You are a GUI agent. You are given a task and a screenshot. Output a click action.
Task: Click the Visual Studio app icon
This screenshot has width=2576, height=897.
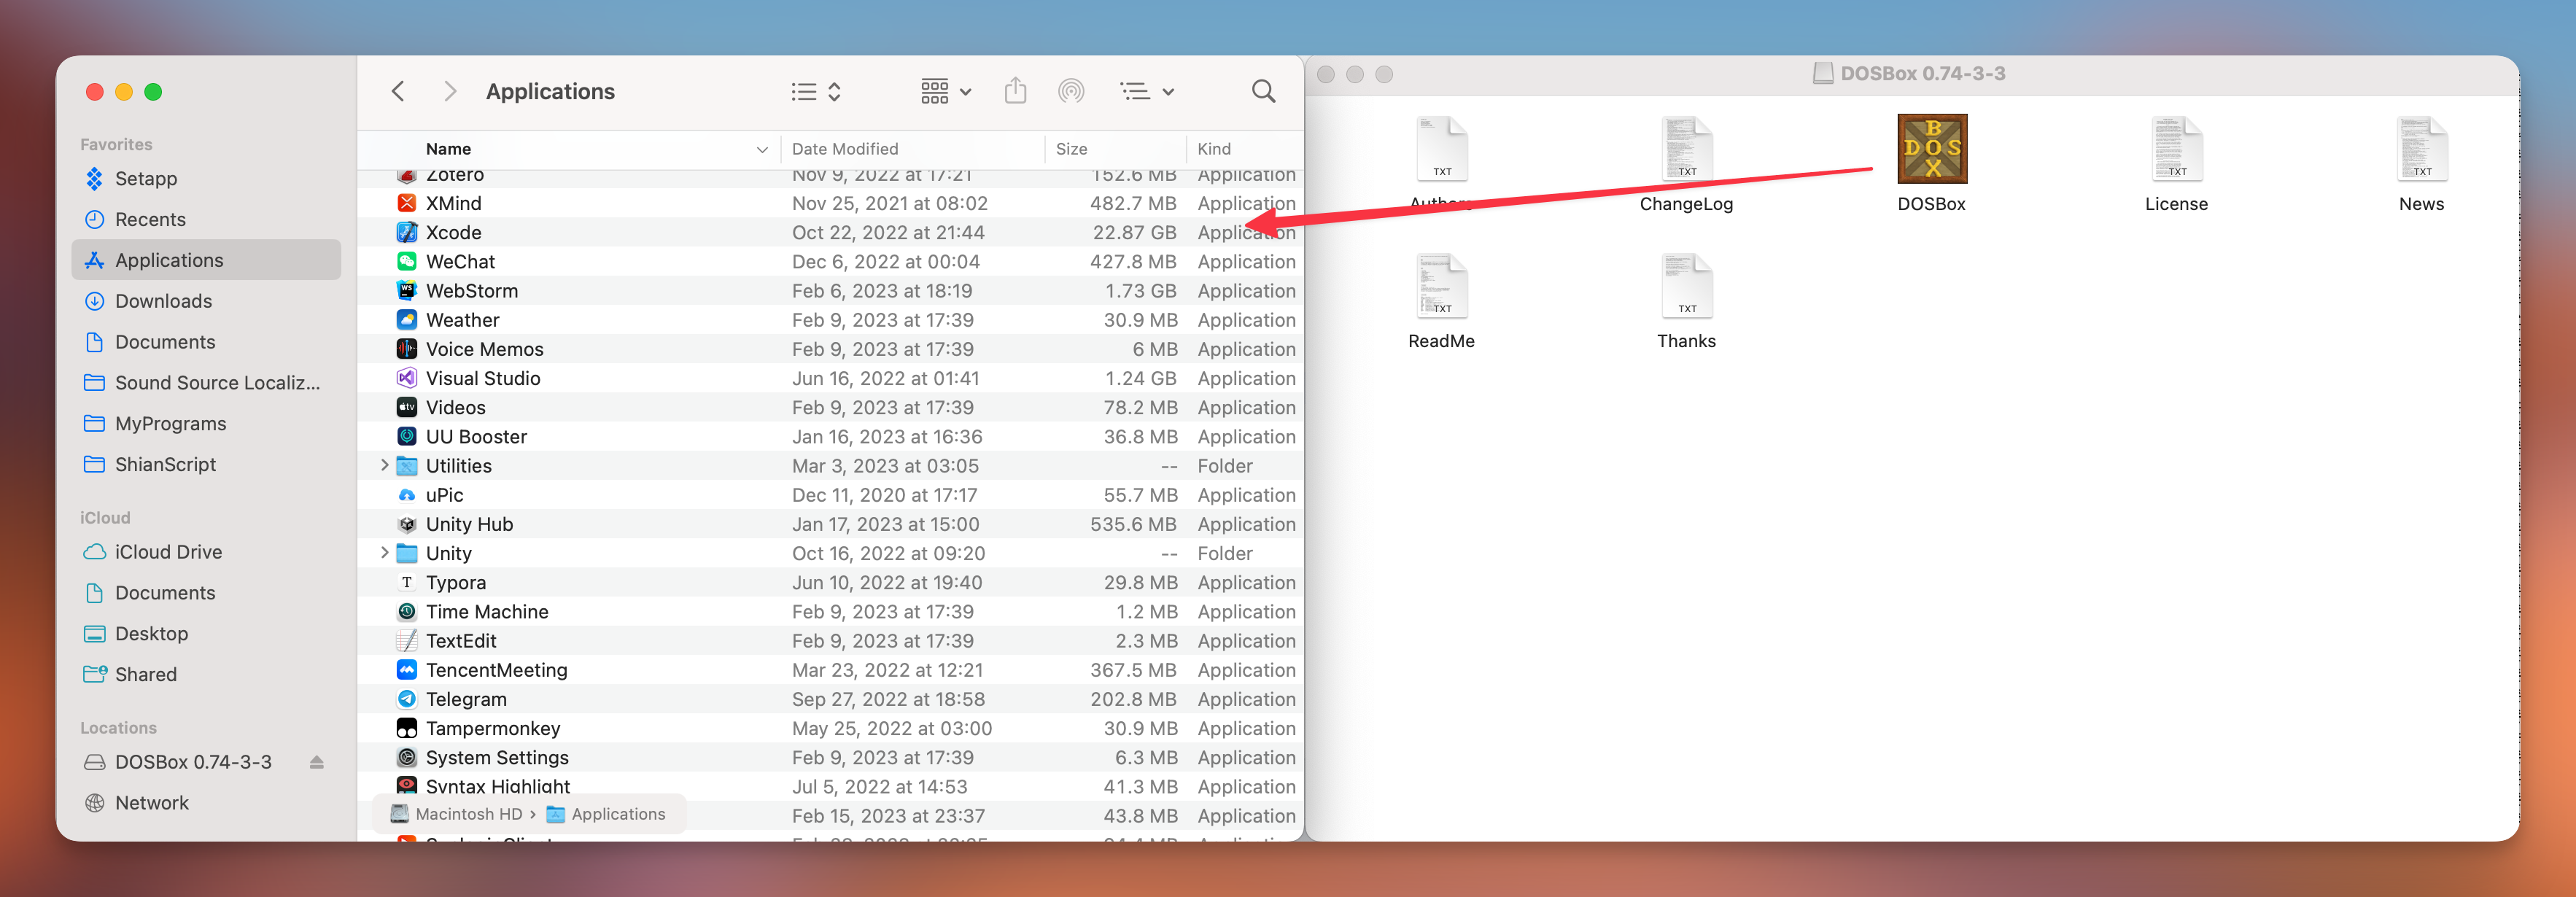[407, 378]
